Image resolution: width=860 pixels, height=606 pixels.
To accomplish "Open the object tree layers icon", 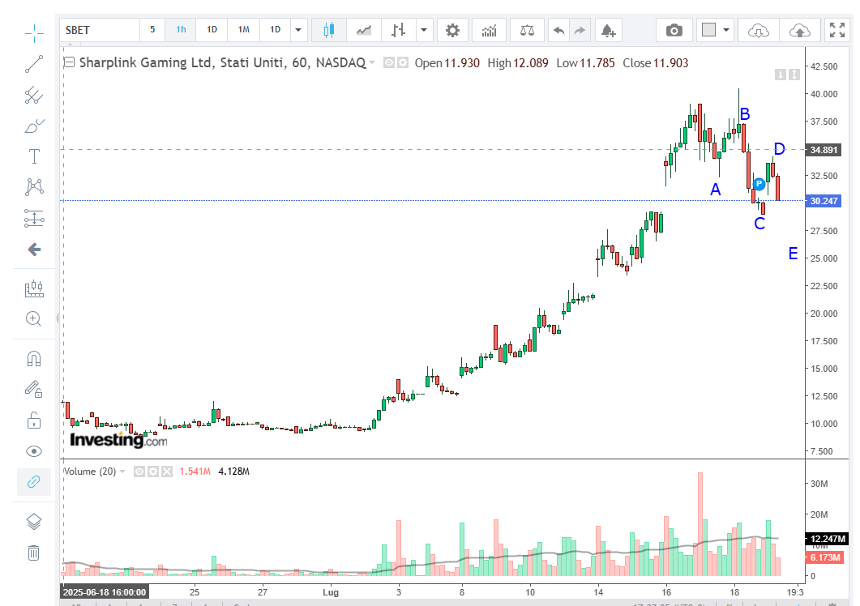I will tap(34, 522).
